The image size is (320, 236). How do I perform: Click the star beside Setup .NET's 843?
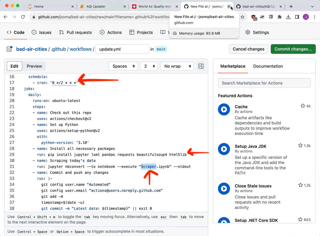tap(300, 219)
